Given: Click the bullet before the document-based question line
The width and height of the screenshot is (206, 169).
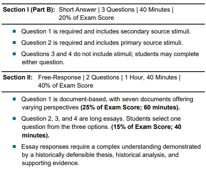Looking at the screenshot, I should point(14,99).
